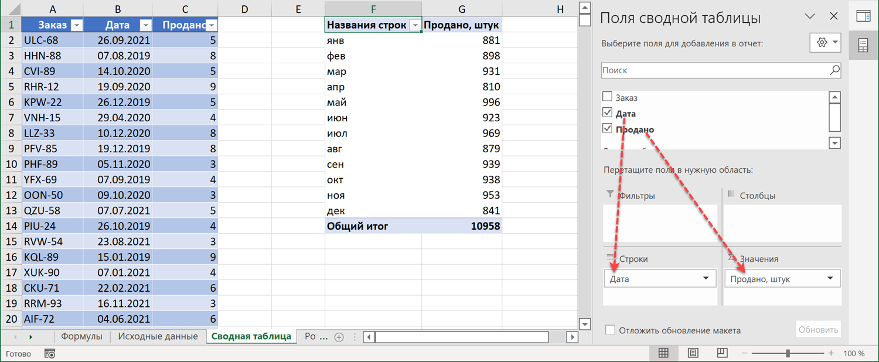Click the field list scroll down arrow
The image size is (879, 362).
pos(835,142)
